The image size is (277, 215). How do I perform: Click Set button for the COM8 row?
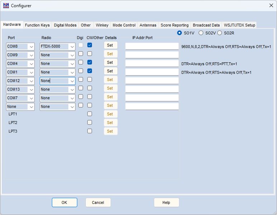[110, 45]
